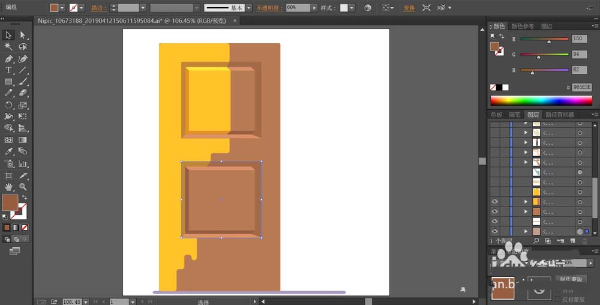The image size is (600, 305).
Task: Select the Paintbrush tool
Action: 23,82
